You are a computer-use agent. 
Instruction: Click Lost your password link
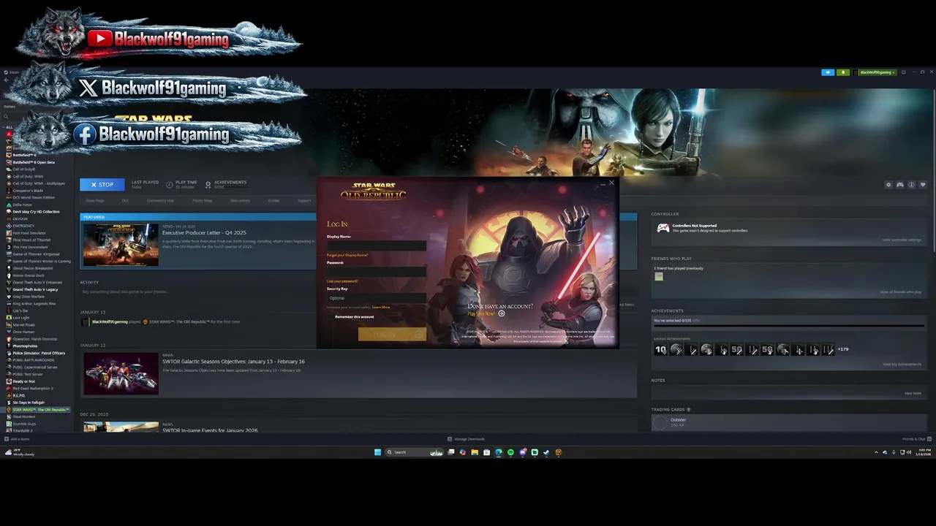[342, 281]
